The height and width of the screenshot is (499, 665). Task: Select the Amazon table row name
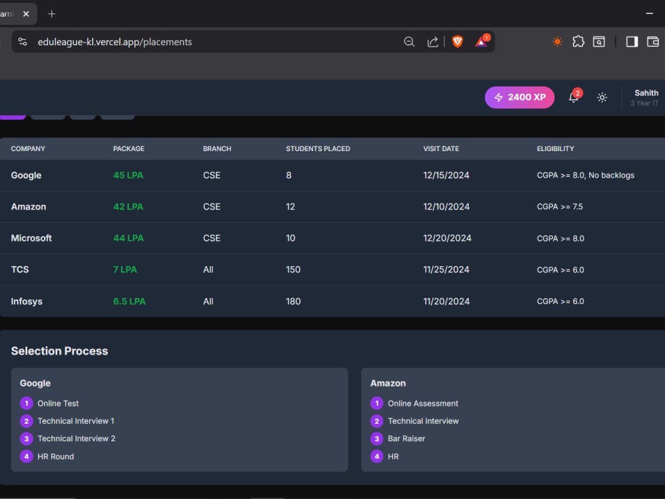pyautogui.click(x=29, y=207)
